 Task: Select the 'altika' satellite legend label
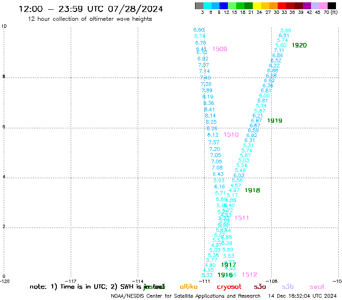[189, 287]
